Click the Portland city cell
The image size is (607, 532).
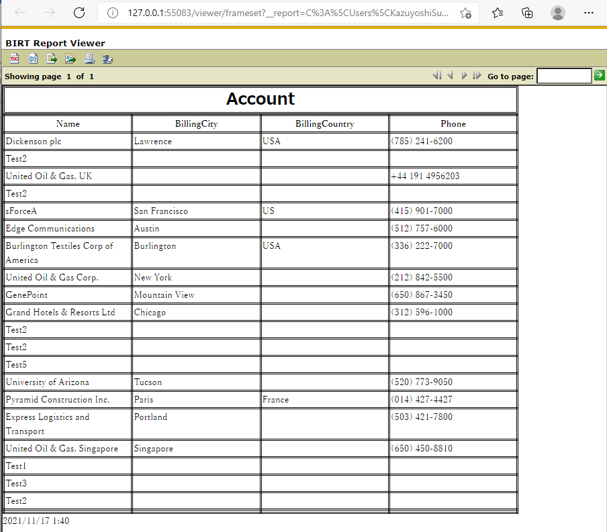point(196,424)
